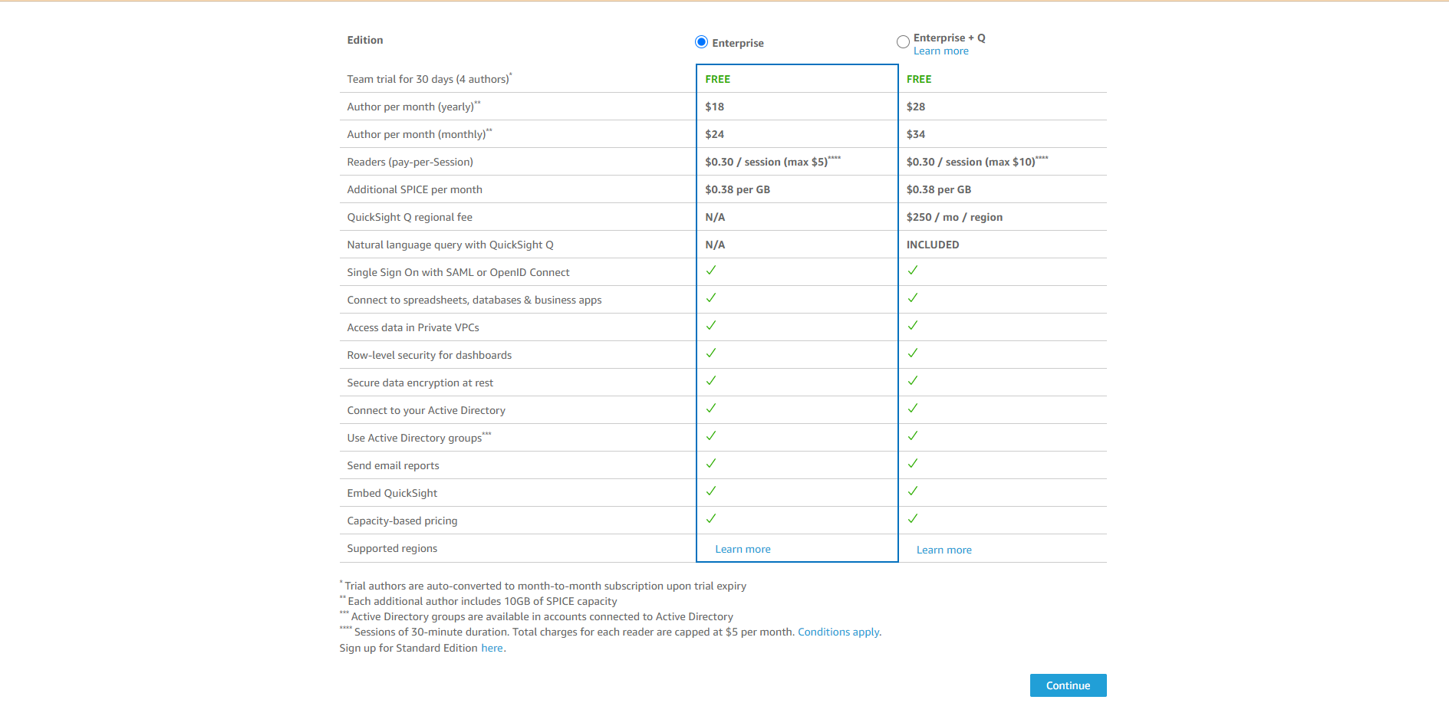The image size is (1449, 726).
Task: Click the INCLUDED natural language query cell
Action: click(x=933, y=245)
